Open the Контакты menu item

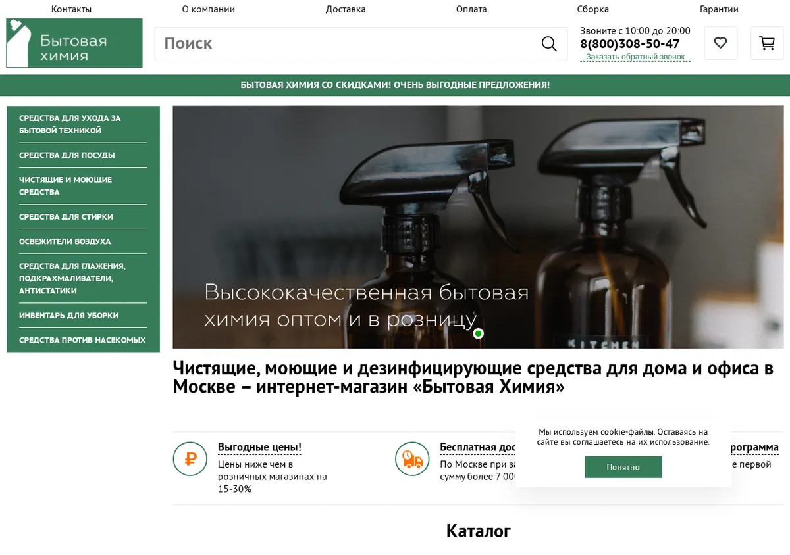(x=71, y=9)
